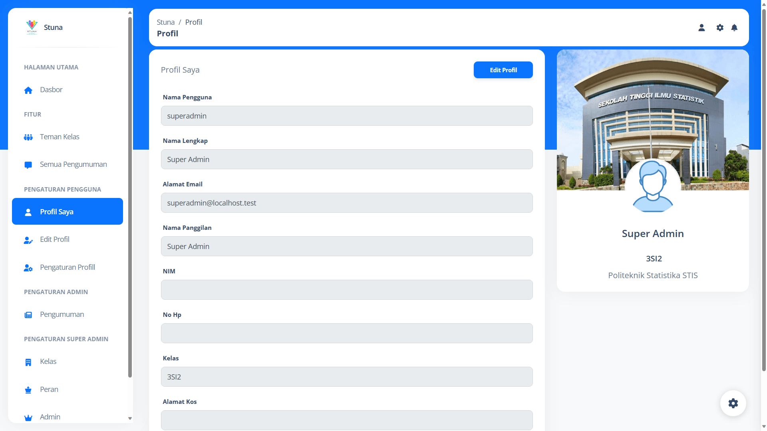Click the Semua Pengumuman chat icon
Viewport: 767px width, 431px height.
click(28, 165)
